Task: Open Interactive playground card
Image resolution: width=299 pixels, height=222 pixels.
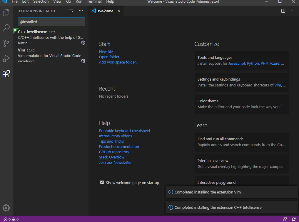Action: [x=242, y=181]
